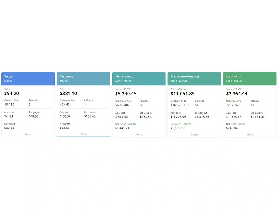Select the $11,051.85 forecast Sales amount
This screenshot has height=209, width=279.
(182, 94)
